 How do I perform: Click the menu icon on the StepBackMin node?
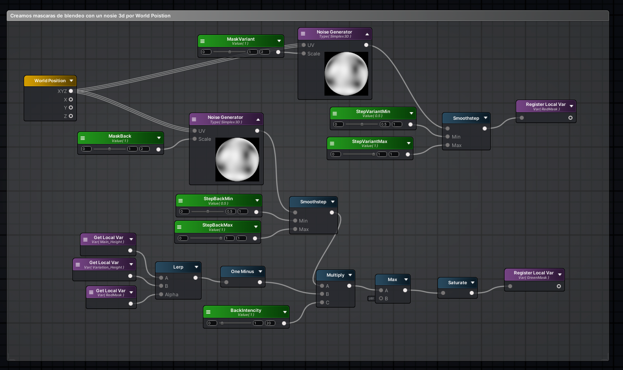[181, 200]
